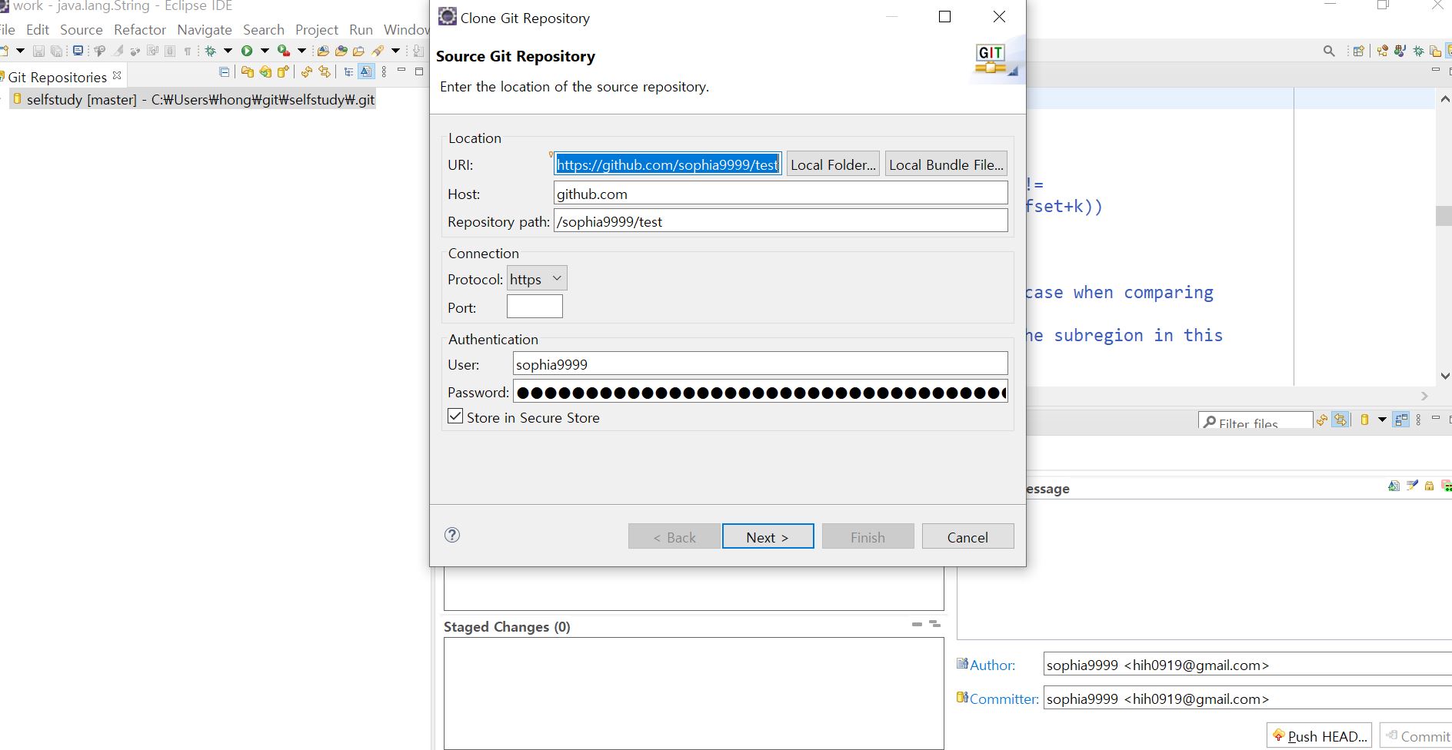1452x750 pixels.
Task: Click the Push HEAD... button
Action: pyautogui.click(x=1319, y=735)
